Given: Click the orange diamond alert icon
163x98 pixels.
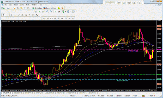Looking at the screenshot, I should pos(62,8).
